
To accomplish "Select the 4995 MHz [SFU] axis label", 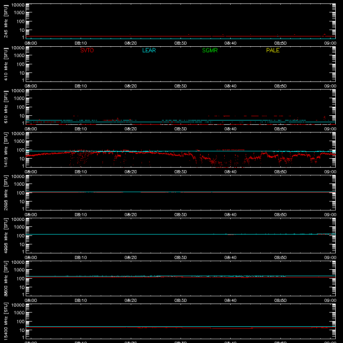I will coord(6,236).
